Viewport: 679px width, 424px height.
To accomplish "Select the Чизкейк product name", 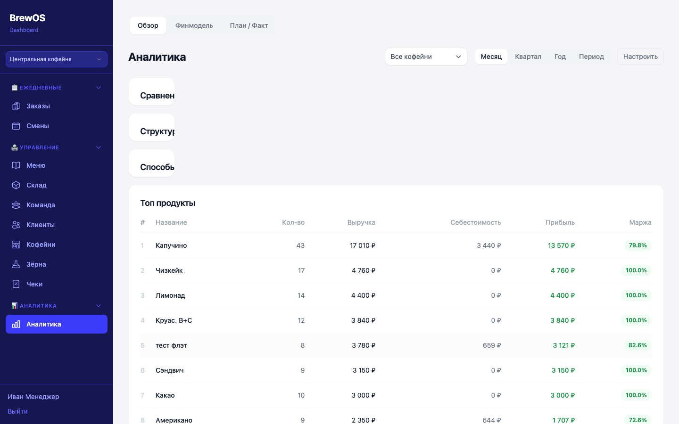I will click(169, 270).
